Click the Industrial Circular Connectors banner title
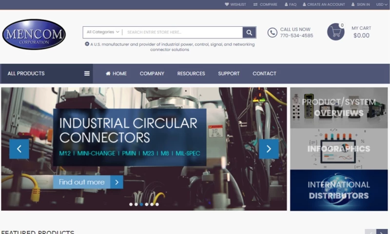 point(128,130)
